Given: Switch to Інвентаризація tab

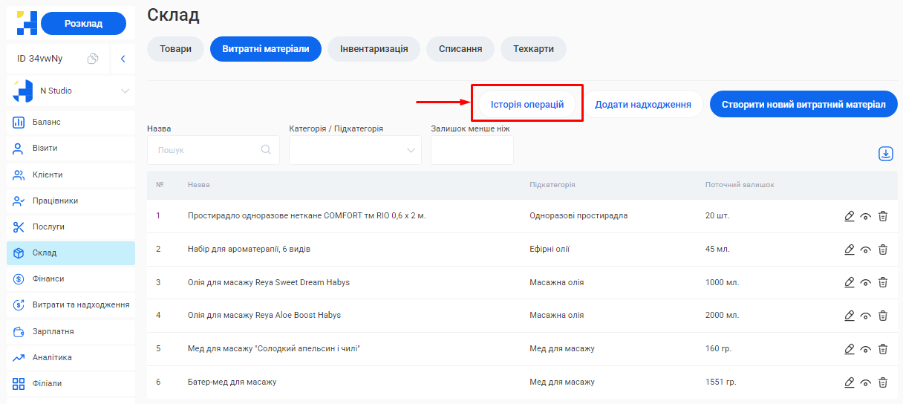Looking at the screenshot, I should 374,49.
